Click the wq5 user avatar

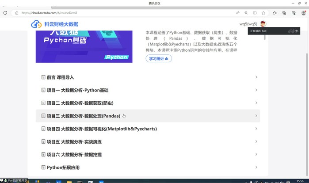tap(263, 24)
